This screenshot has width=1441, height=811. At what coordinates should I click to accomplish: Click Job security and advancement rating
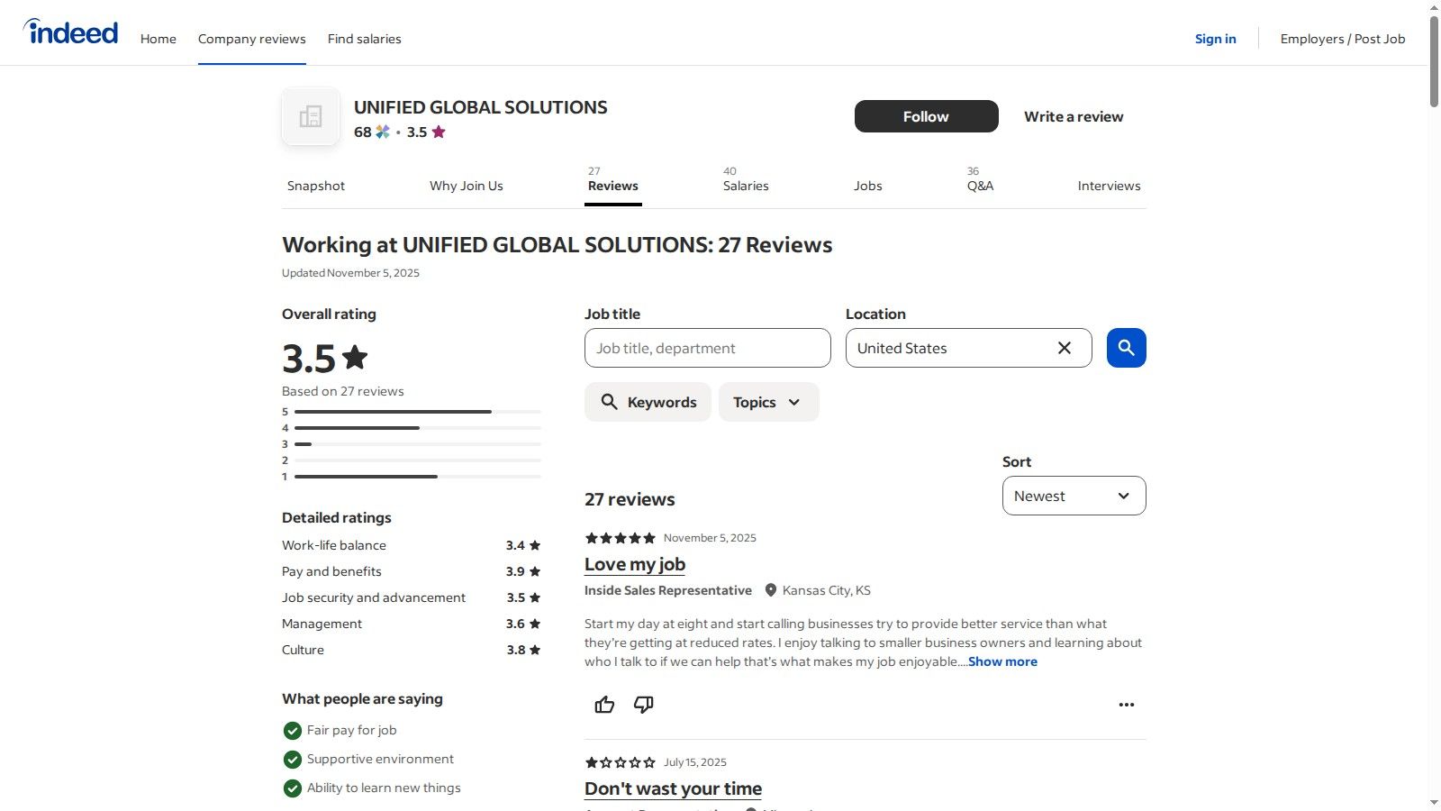pos(412,597)
